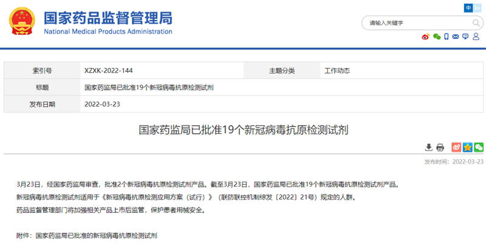Open attachment 国家药监局已批准的新冠病毒抗原检测试剂
The width and height of the screenshot is (486, 245).
(x=97, y=235)
